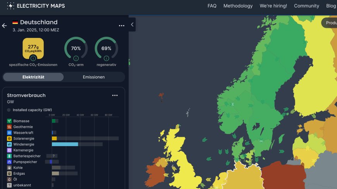The width and height of the screenshot is (337, 189).
Task: Open the three-dot menu next to Deutschland
Action: coord(122,26)
